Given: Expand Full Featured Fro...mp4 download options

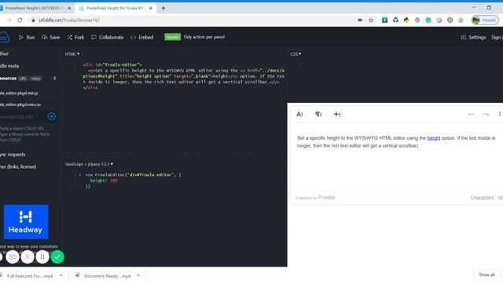Looking at the screenshot, I should click(61, 275).
